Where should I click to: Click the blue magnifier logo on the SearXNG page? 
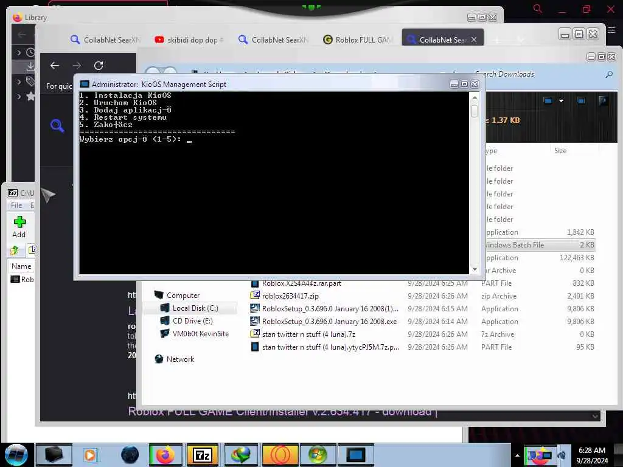[x=57, y=126]
